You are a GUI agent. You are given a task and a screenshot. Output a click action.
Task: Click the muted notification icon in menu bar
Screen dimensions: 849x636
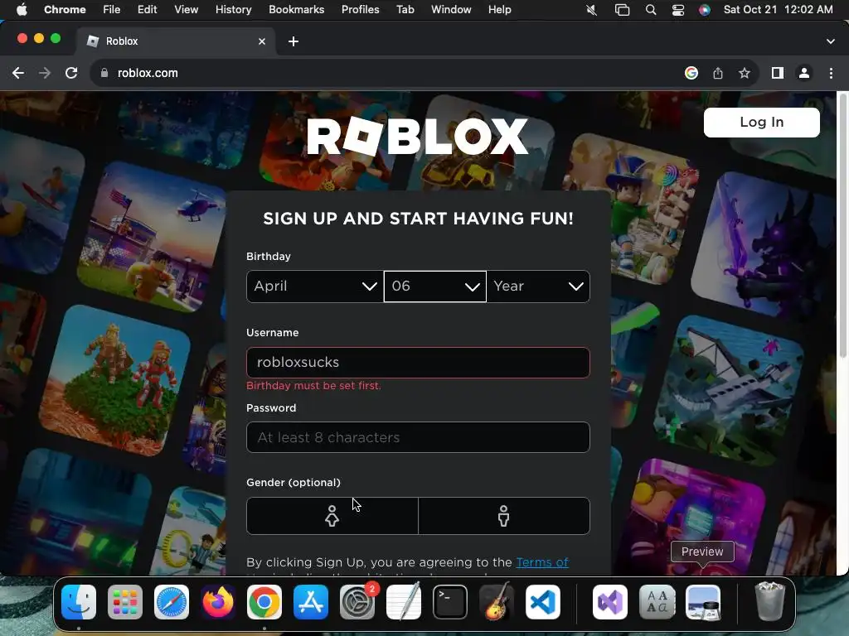pyautogui.click(x=591, y=10)
